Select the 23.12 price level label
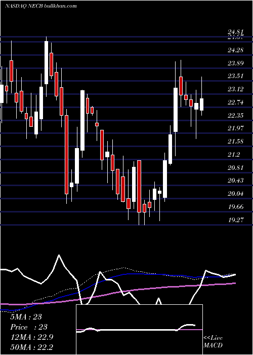This screenshot has width=253, height=355. coord(236,89)
